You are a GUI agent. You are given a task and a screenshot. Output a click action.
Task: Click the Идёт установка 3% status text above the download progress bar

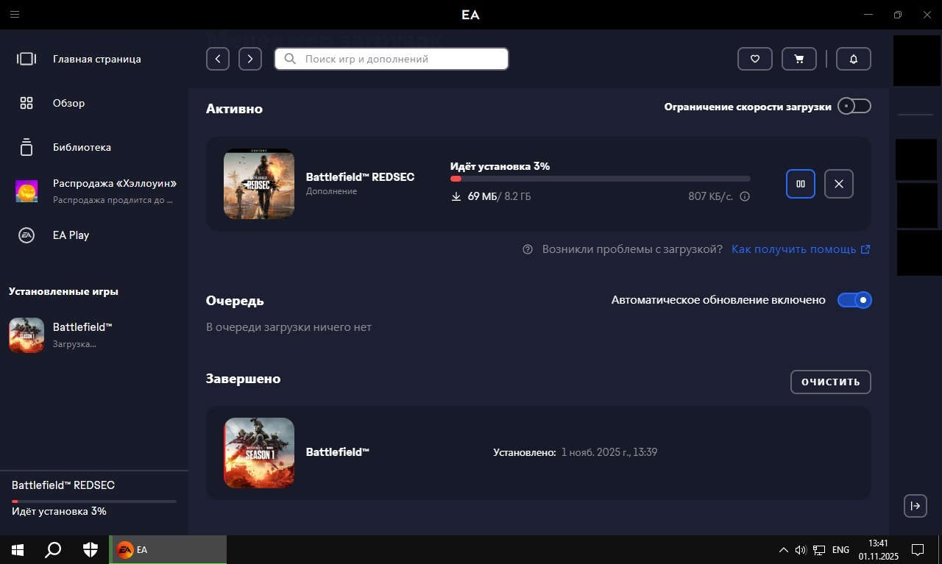(500, 166)
